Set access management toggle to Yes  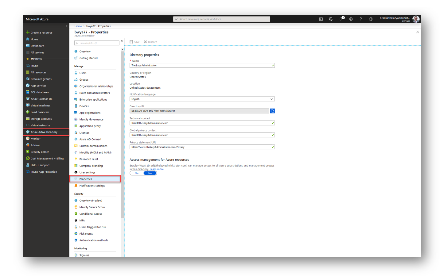137,173
